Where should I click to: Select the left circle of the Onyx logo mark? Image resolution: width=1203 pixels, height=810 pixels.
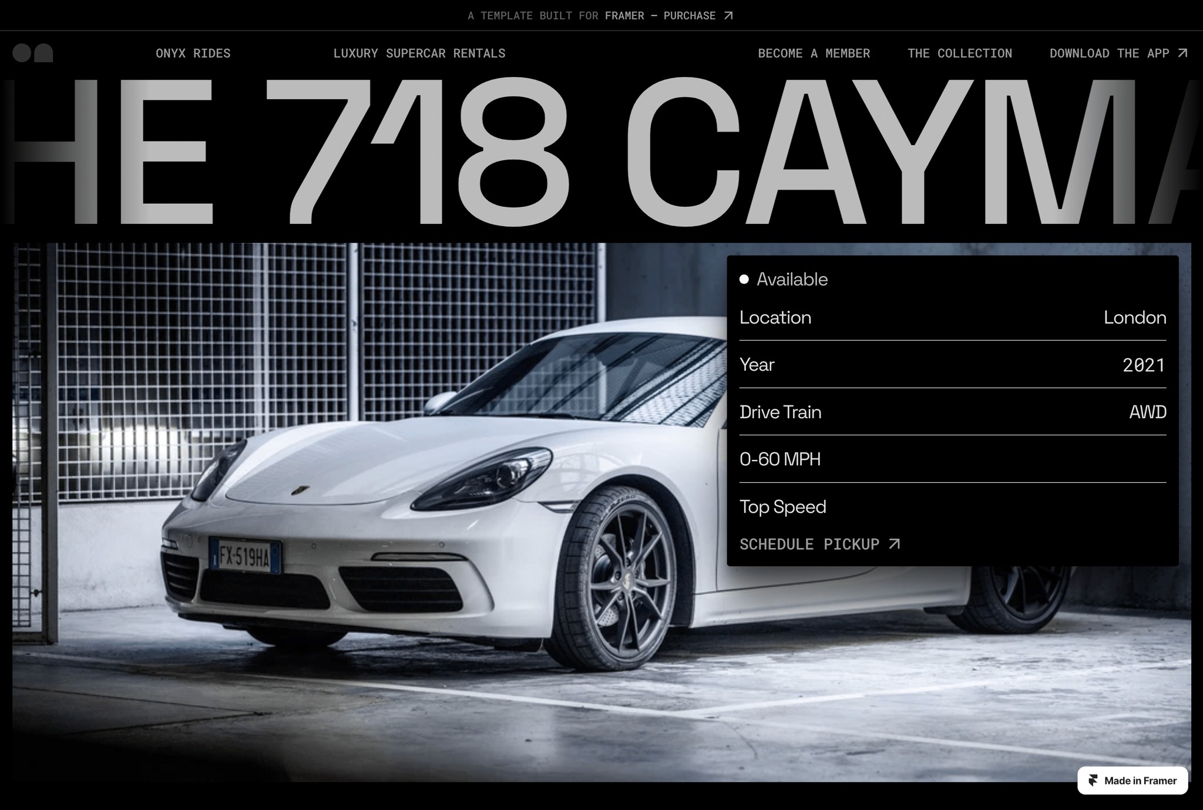point(21,53)
